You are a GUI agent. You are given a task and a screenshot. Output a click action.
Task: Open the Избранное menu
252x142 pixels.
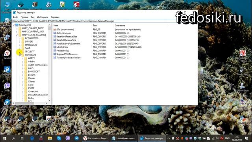(43, 17)
